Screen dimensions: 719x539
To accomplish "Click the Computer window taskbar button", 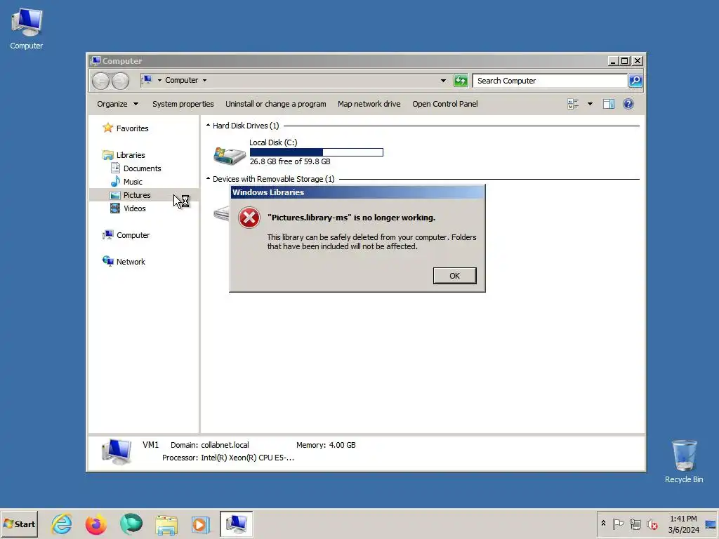I will pos(236,524).
